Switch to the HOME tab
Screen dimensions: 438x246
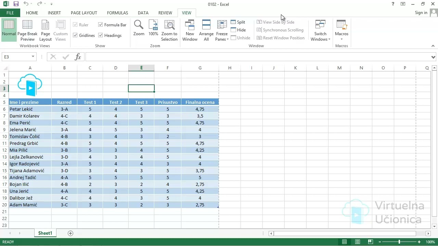coord(32,13)
